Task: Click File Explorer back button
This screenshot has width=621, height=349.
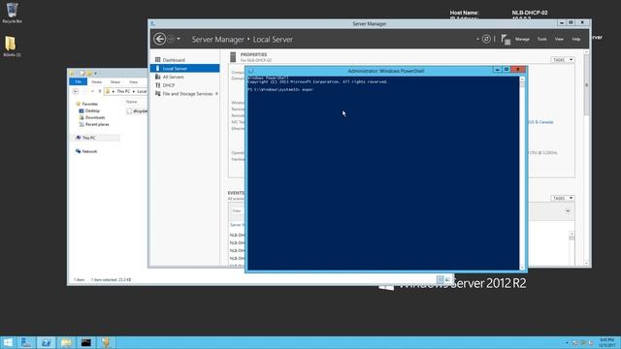Action: (x=76, y=91)
